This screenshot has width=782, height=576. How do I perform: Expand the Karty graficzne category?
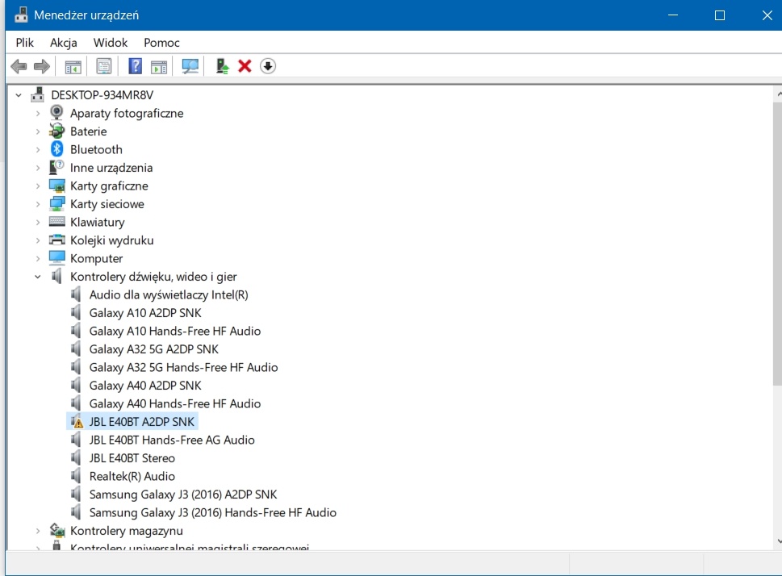tap(38, 186)
